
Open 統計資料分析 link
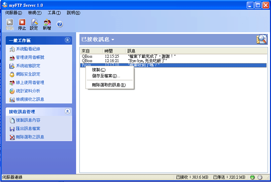click(28, 91)
